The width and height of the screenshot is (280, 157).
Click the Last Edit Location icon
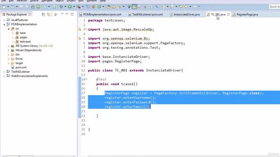click(181, 7)
